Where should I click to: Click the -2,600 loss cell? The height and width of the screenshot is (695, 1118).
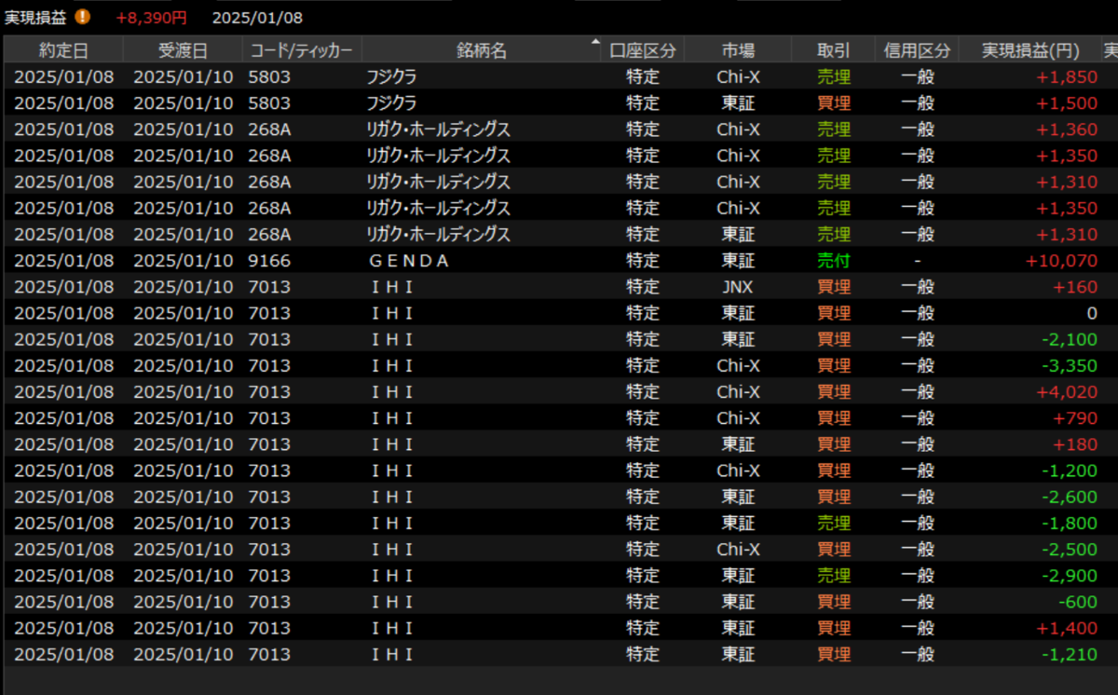[1070, 497]
